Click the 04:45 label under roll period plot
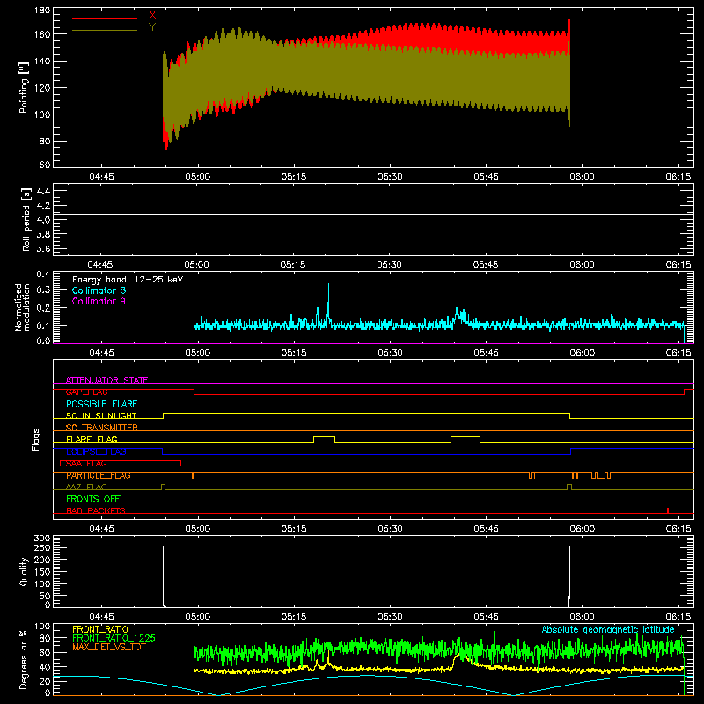Viewport: 704px width, 704px height. point(100,265)
